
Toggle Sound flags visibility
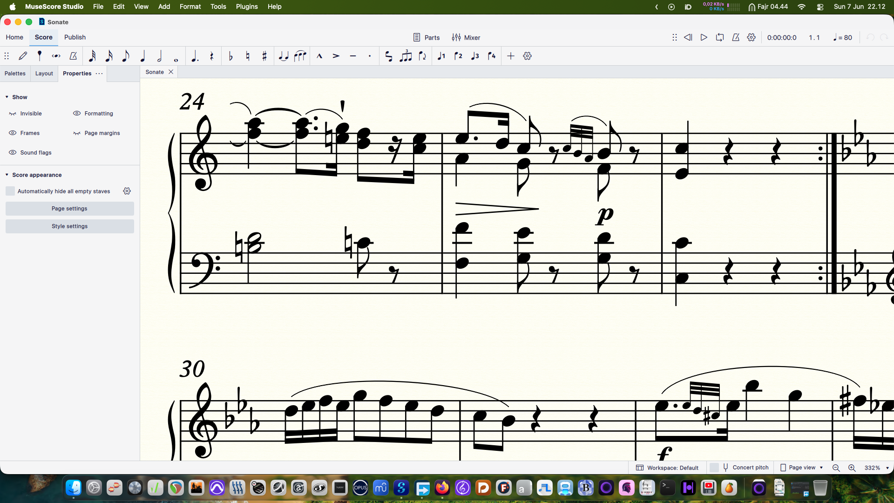[x=30, y=153]
